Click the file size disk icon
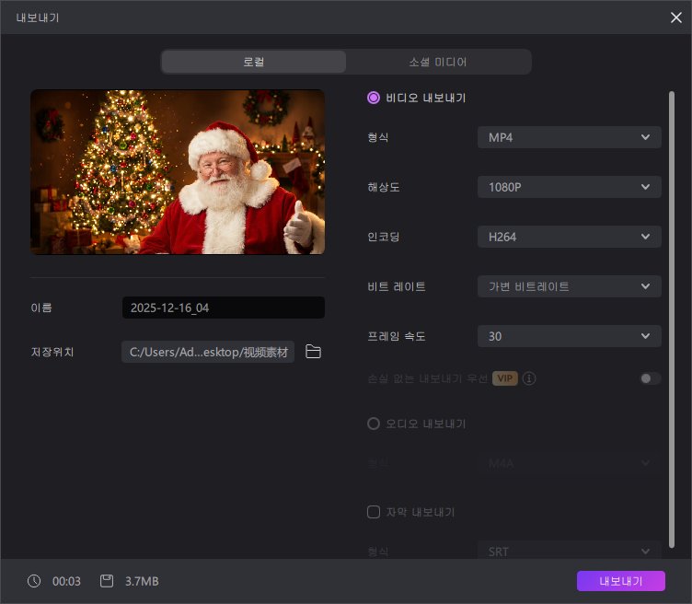The image size is (692, 604). point(107,581)
